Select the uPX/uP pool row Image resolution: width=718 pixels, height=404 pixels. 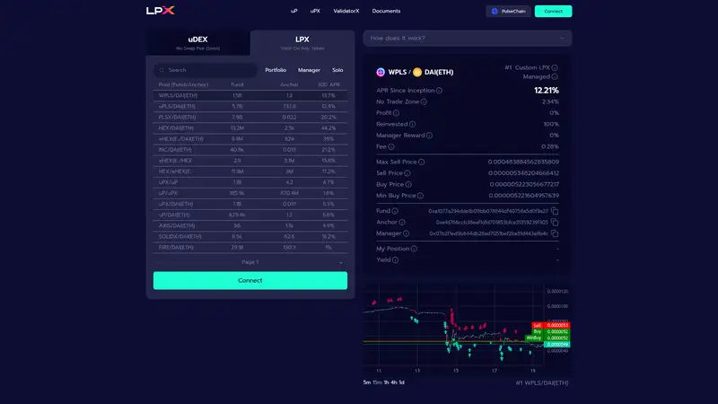(x=250, y=182)
